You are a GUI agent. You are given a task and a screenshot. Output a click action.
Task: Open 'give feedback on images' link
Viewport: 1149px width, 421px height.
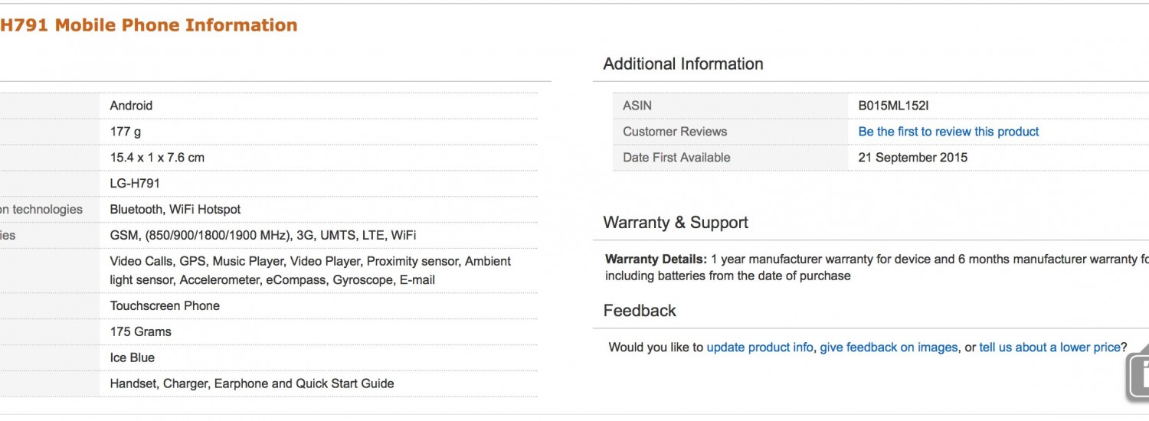click(889, 348)
